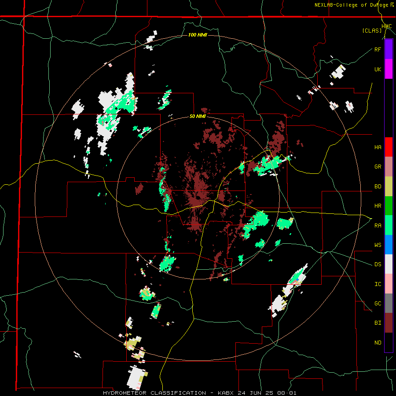Click the 'KABX' station identifier
The image size is (396, 396).
click(225, 393)
